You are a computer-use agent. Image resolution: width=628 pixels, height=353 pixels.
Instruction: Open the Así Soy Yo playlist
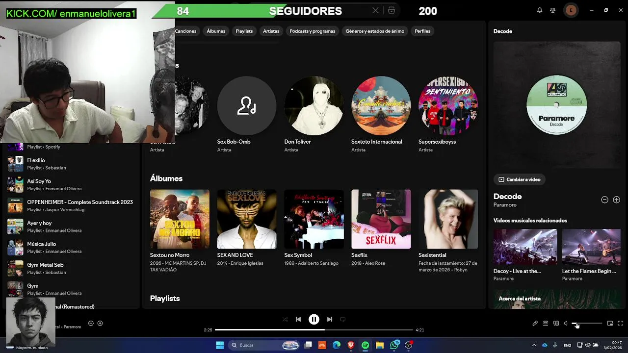click(71, 184)
